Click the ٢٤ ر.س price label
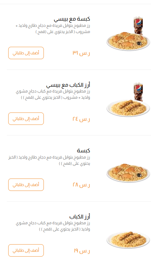151x259 pixels. (x=81, y=119)
